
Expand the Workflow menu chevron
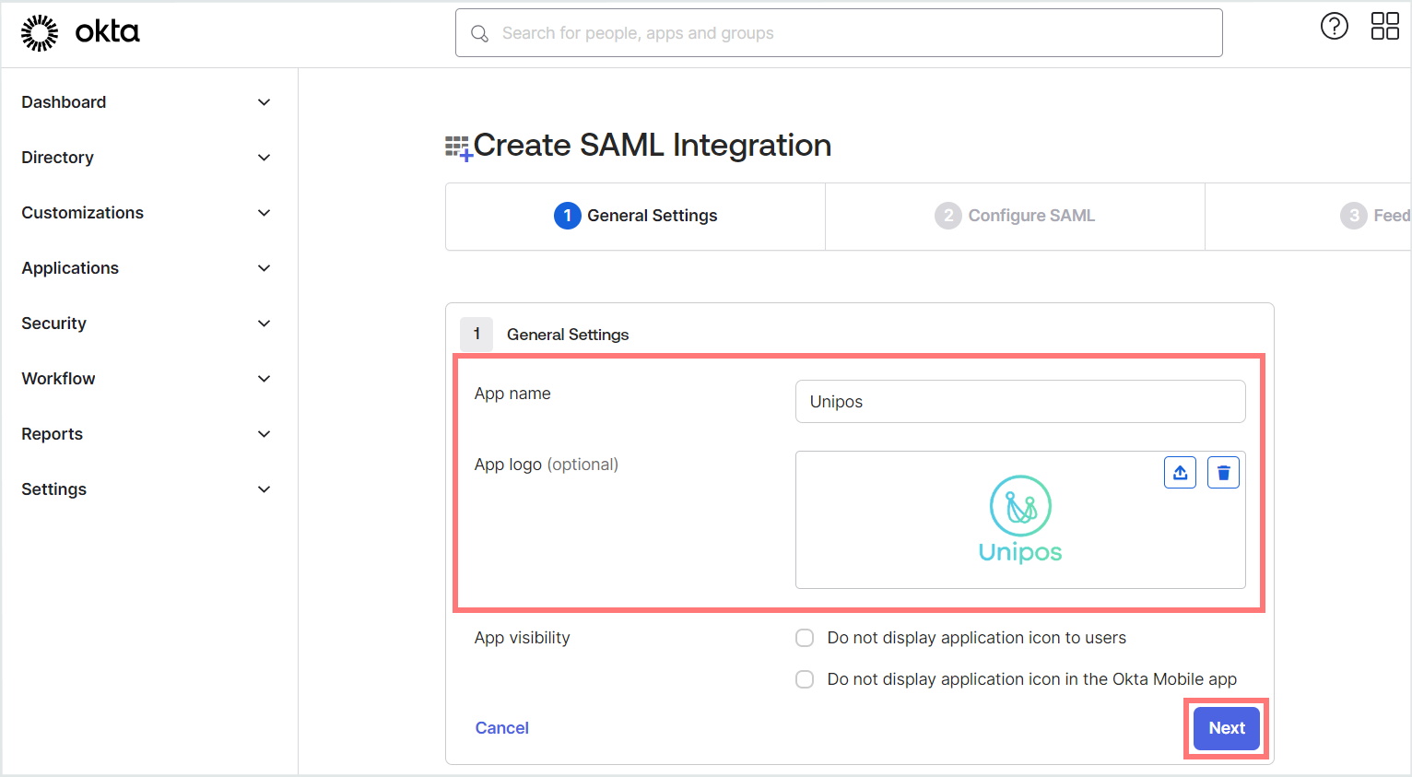coord(264,379)
